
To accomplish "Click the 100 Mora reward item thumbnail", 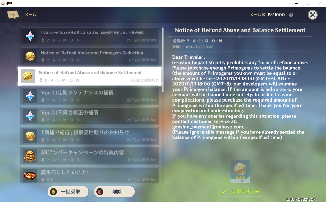I will click(240, 172).
